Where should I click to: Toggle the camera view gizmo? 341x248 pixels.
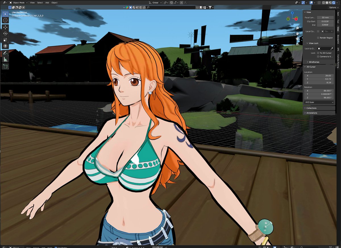pyautogui.click(x=297, y=39)
